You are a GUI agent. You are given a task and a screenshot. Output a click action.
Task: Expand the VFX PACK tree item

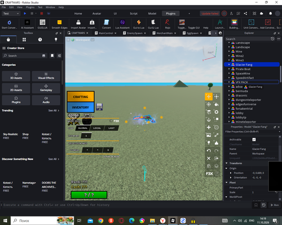pyautogui.click(x=229, y=82)
